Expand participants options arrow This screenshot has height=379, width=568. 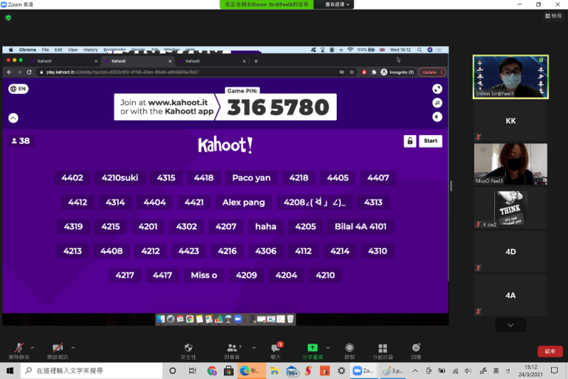tap(254, 348)
